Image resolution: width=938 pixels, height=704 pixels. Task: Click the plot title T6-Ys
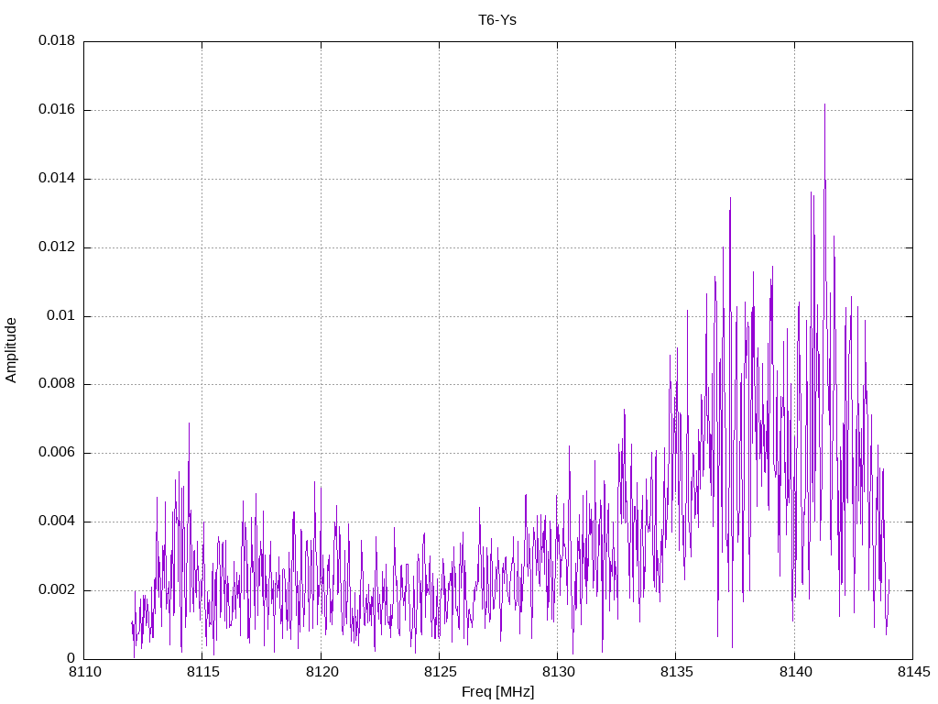(x=497, y=20)
